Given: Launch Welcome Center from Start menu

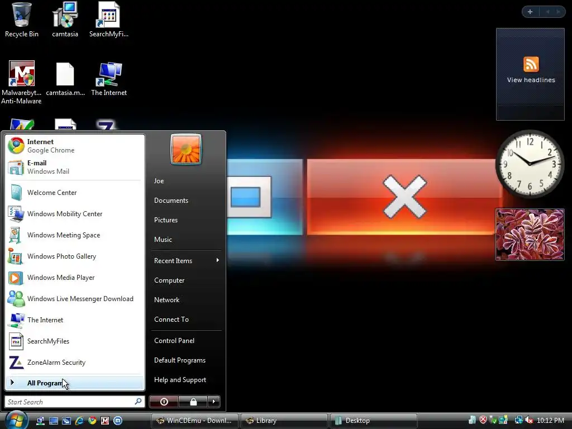Looking at the screenshot, I should coord(75,193).
